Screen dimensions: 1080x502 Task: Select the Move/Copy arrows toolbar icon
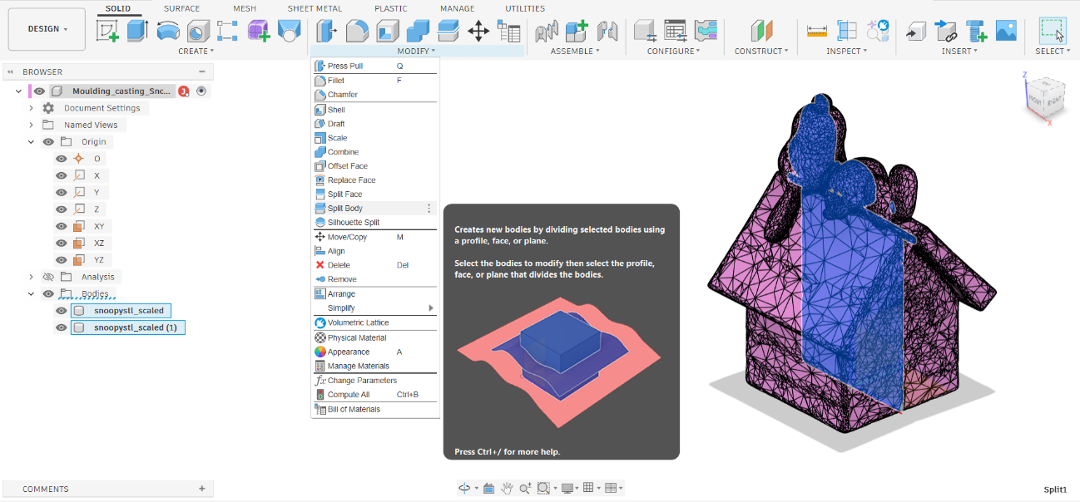coord(478,32)
